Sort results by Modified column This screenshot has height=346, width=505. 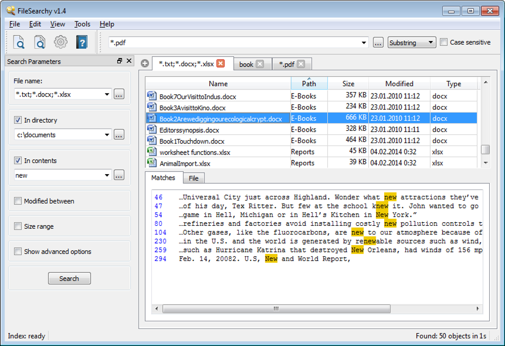[400, 84]
